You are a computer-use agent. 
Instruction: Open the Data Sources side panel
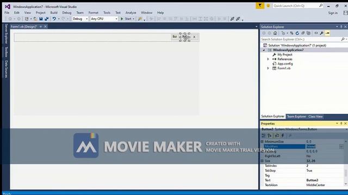(x=6, y=69)
